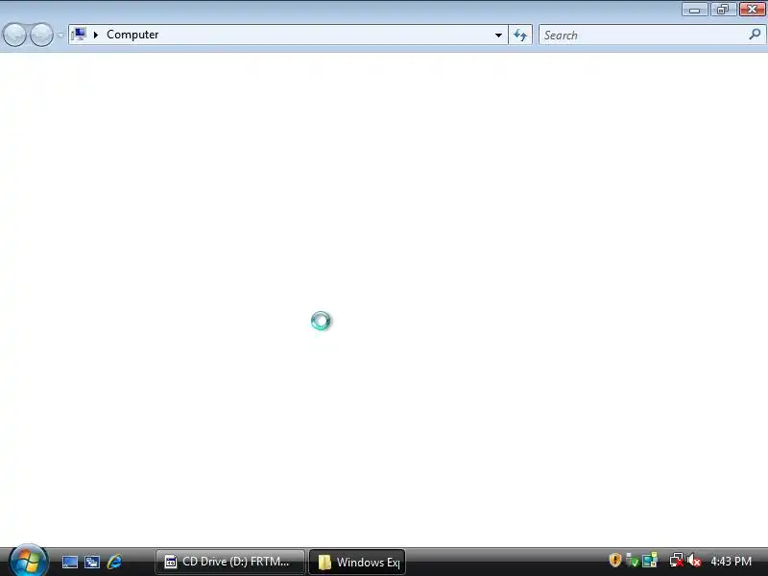Viewport: 768px width, 576px height.
Task: Click the Refresh button
Action: [x=520, y=35]
